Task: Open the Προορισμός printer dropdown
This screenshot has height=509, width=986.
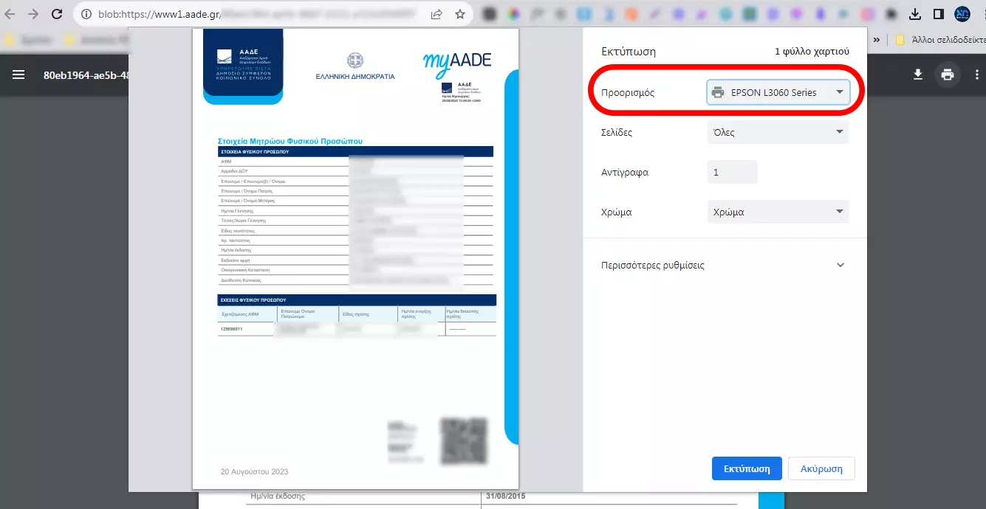Action: tap(778, 92)
